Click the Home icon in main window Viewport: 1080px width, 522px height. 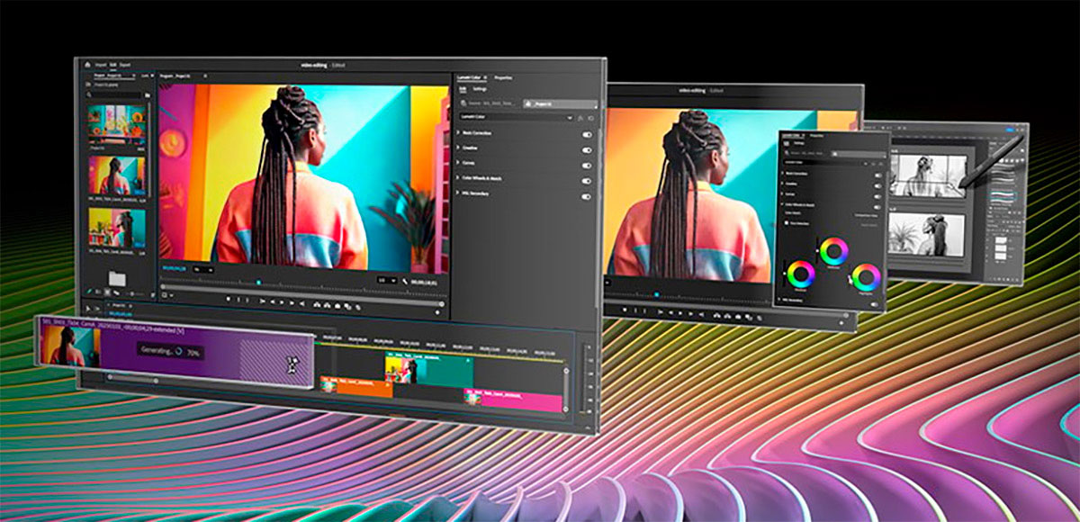(x=87, y=65)
